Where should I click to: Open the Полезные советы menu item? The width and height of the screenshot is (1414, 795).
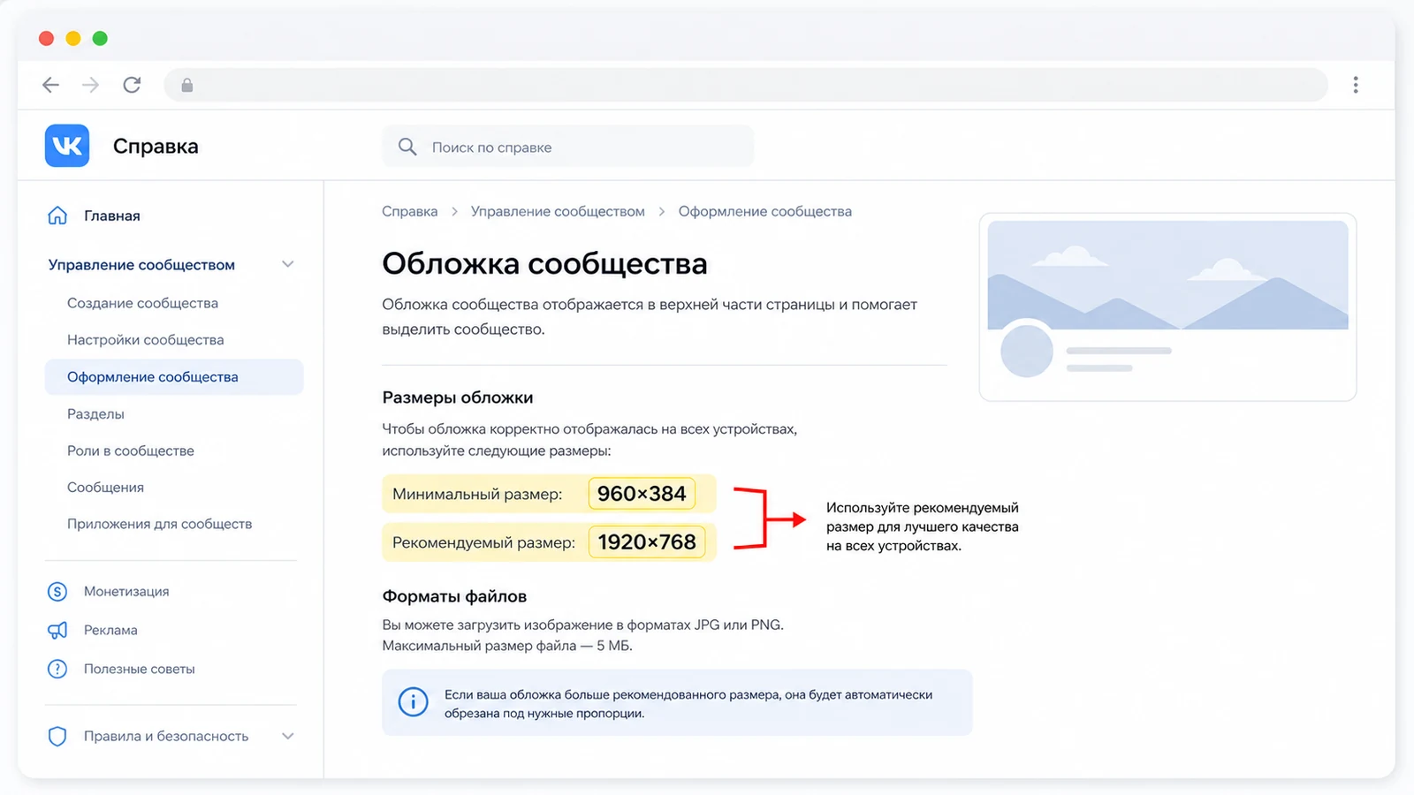coord(140,669)
